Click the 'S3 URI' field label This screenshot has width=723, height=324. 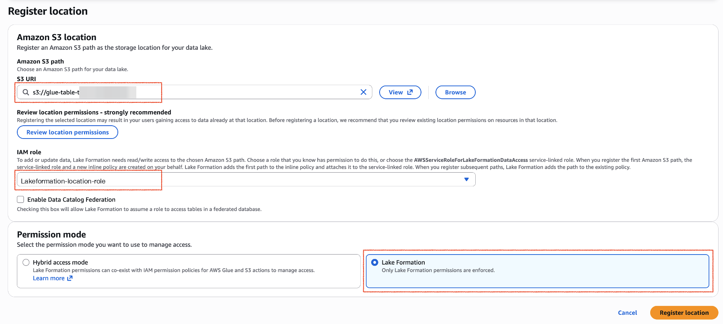[x=27, y=79]
